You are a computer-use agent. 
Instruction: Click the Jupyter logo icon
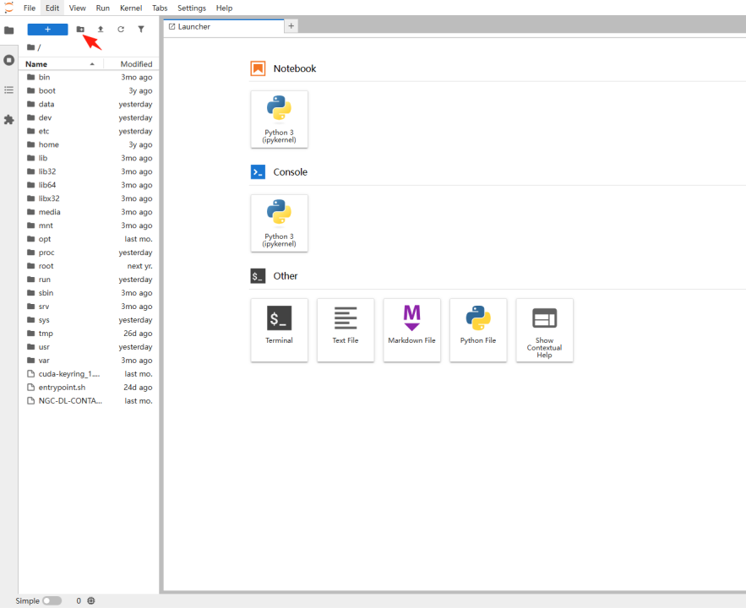(8, 8)
